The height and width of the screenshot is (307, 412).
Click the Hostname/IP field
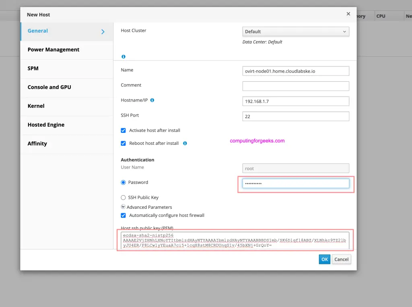(x=296, y=101)
